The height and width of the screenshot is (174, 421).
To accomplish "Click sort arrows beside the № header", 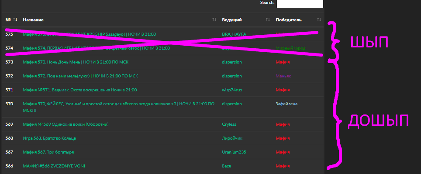I will (x=16, y=20).
